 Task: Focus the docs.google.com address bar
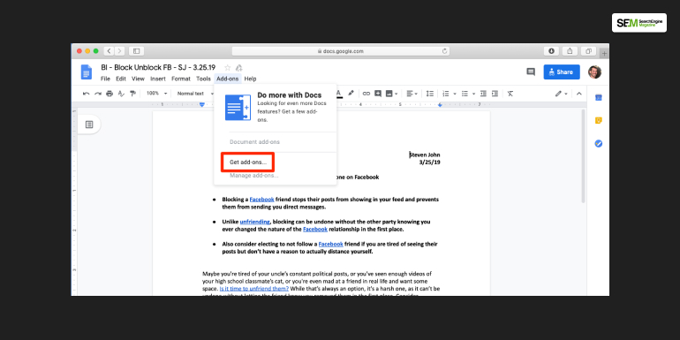pos(340,51)
